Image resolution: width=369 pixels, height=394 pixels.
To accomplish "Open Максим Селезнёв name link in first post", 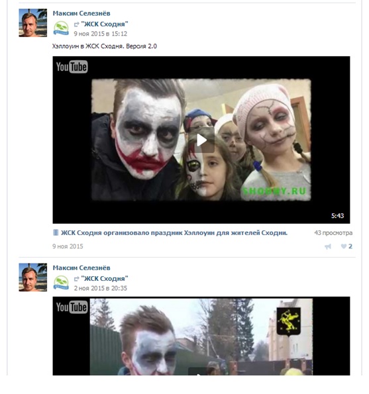I will 81,13.
